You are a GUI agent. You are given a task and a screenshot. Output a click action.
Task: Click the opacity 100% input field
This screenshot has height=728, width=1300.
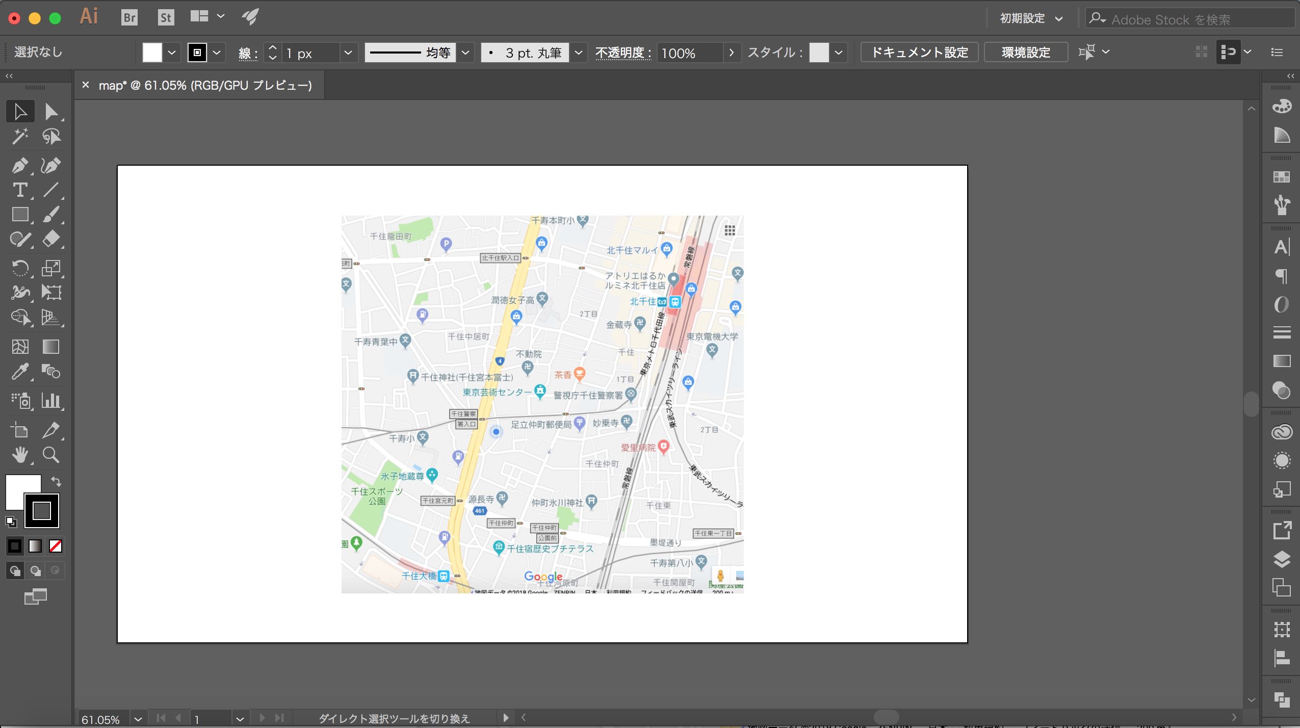pos(690,53)
